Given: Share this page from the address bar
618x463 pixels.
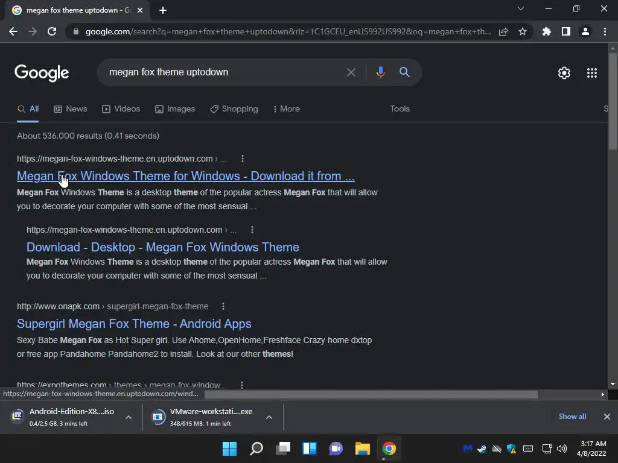Looking at the screenshot, I should tap(503, 31).
